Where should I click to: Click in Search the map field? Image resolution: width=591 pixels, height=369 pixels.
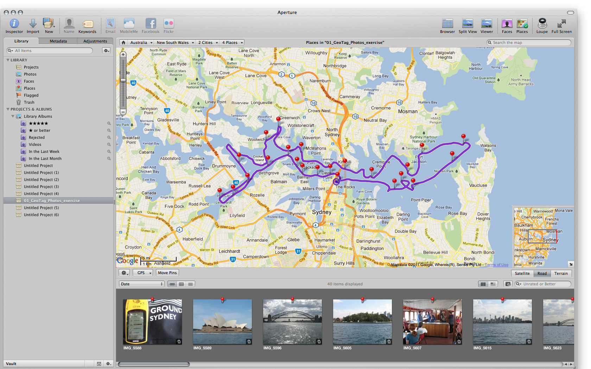[x=529, y=43]
